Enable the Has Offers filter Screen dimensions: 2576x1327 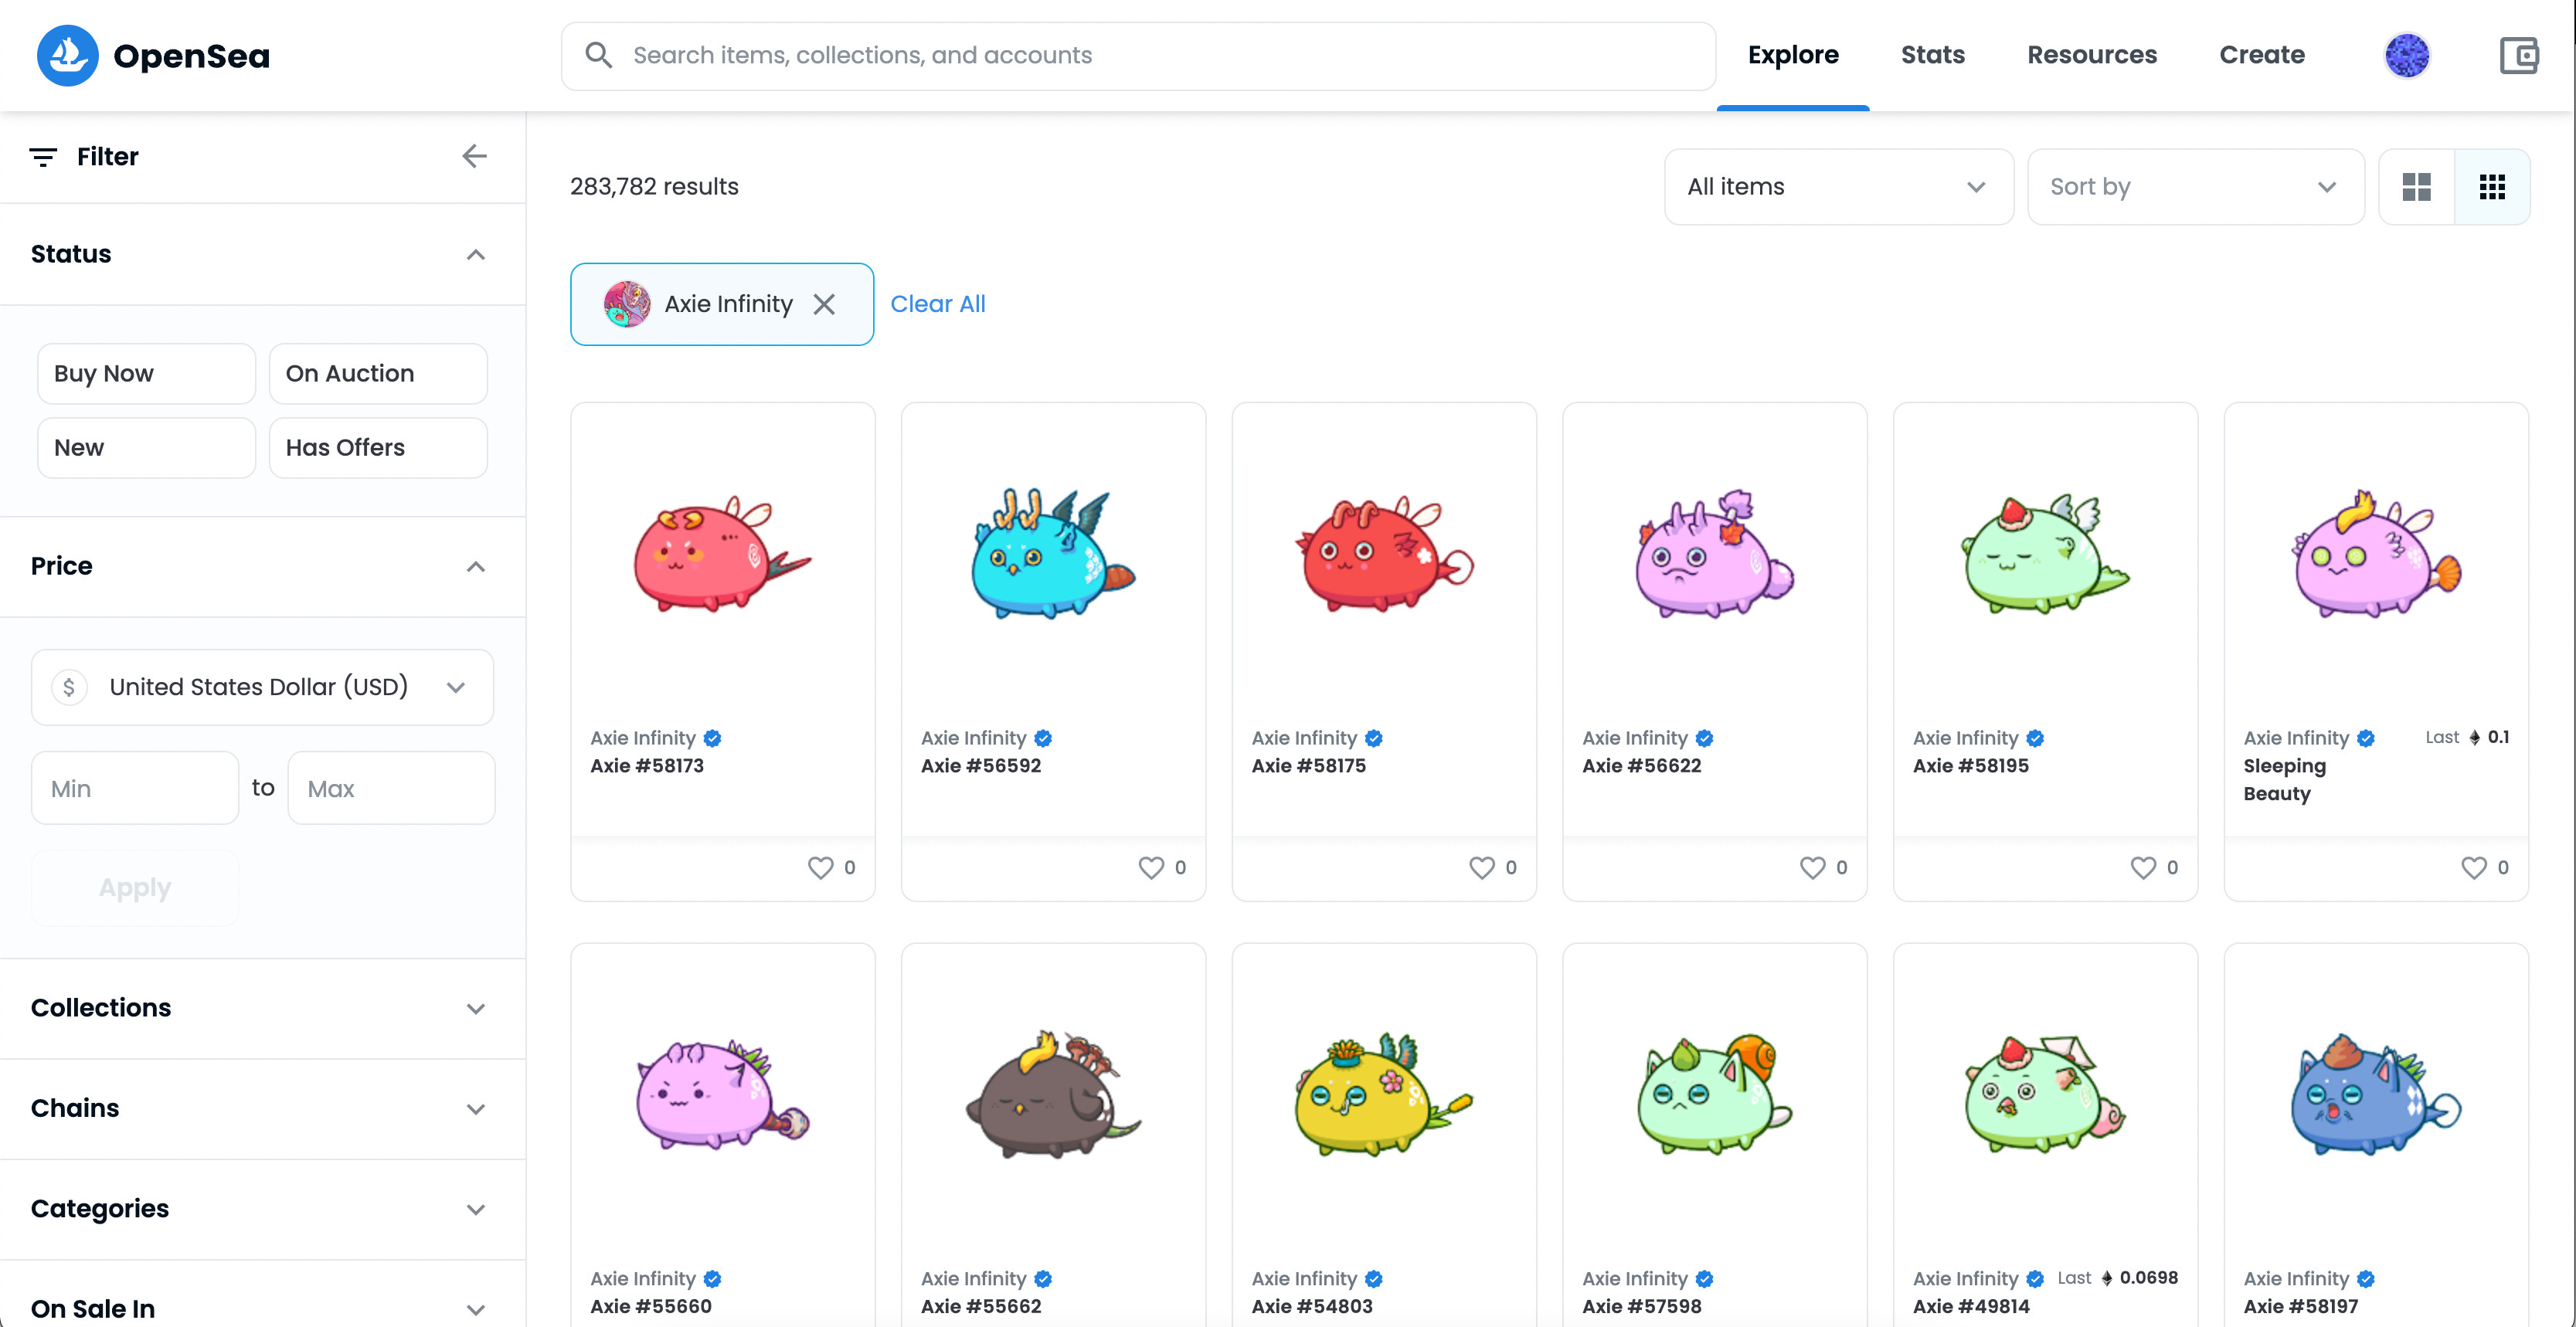378,447
